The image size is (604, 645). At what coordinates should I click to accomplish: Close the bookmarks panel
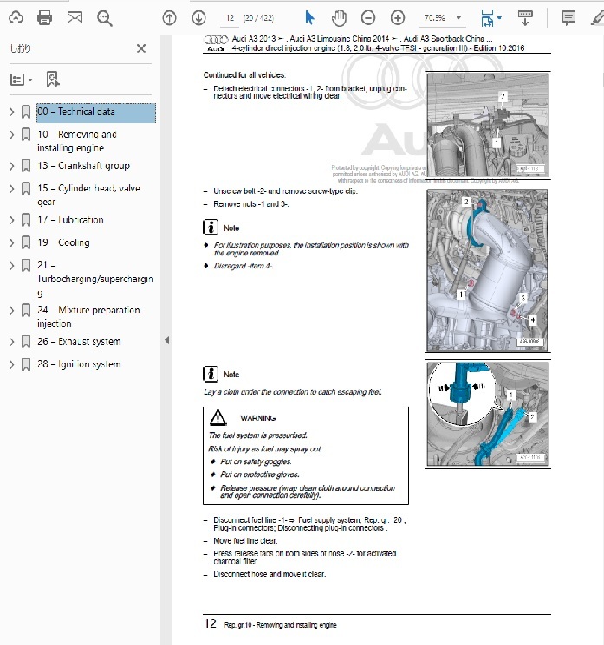tap(141, 48)
